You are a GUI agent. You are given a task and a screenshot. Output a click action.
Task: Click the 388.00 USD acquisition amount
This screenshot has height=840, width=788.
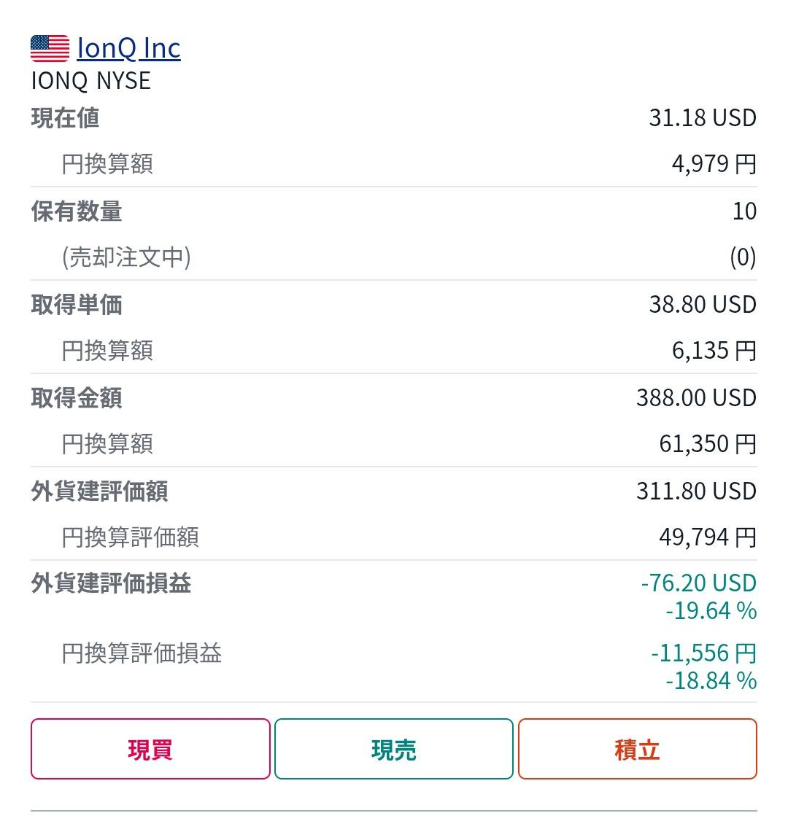pyautogui.click(x=695, y=398)
